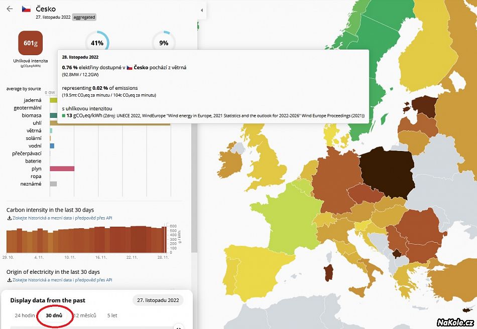Click the 601g carbon intensity badge
Image resolution: width=477 pixels, height=329 pixels.
click(31, 43)
